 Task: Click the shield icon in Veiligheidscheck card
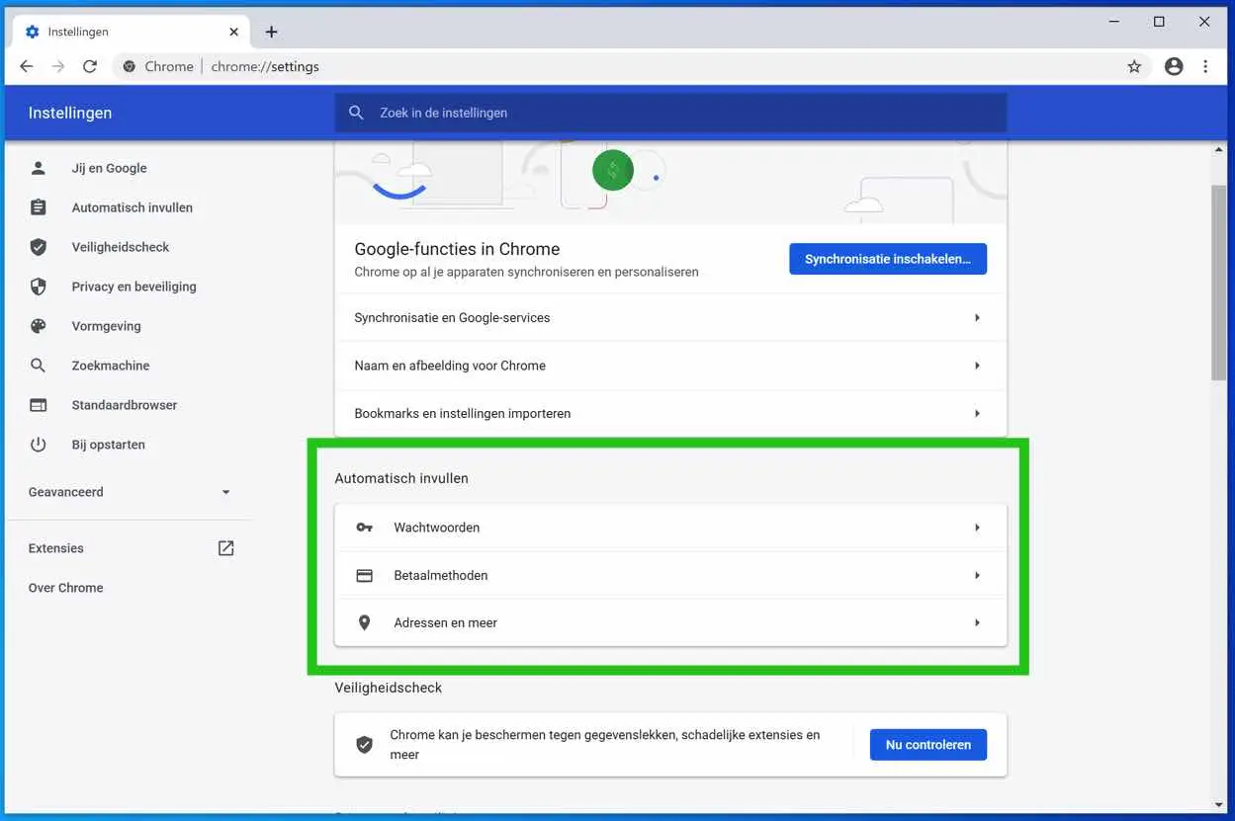(x=365, y=745)
